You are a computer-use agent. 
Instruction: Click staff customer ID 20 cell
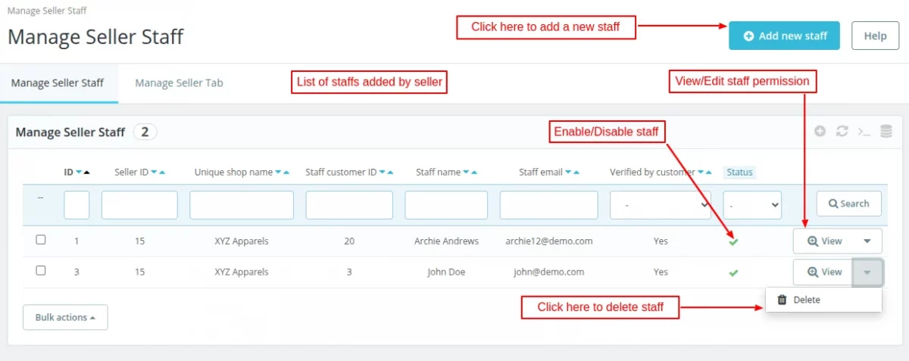point(349,241)
